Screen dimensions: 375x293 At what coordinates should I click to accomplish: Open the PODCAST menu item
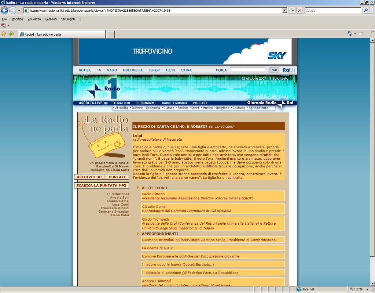(200, 103)
